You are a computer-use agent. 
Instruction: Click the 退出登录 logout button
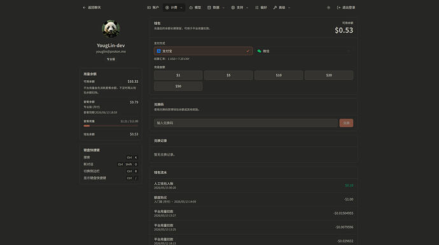click(346, 8)
